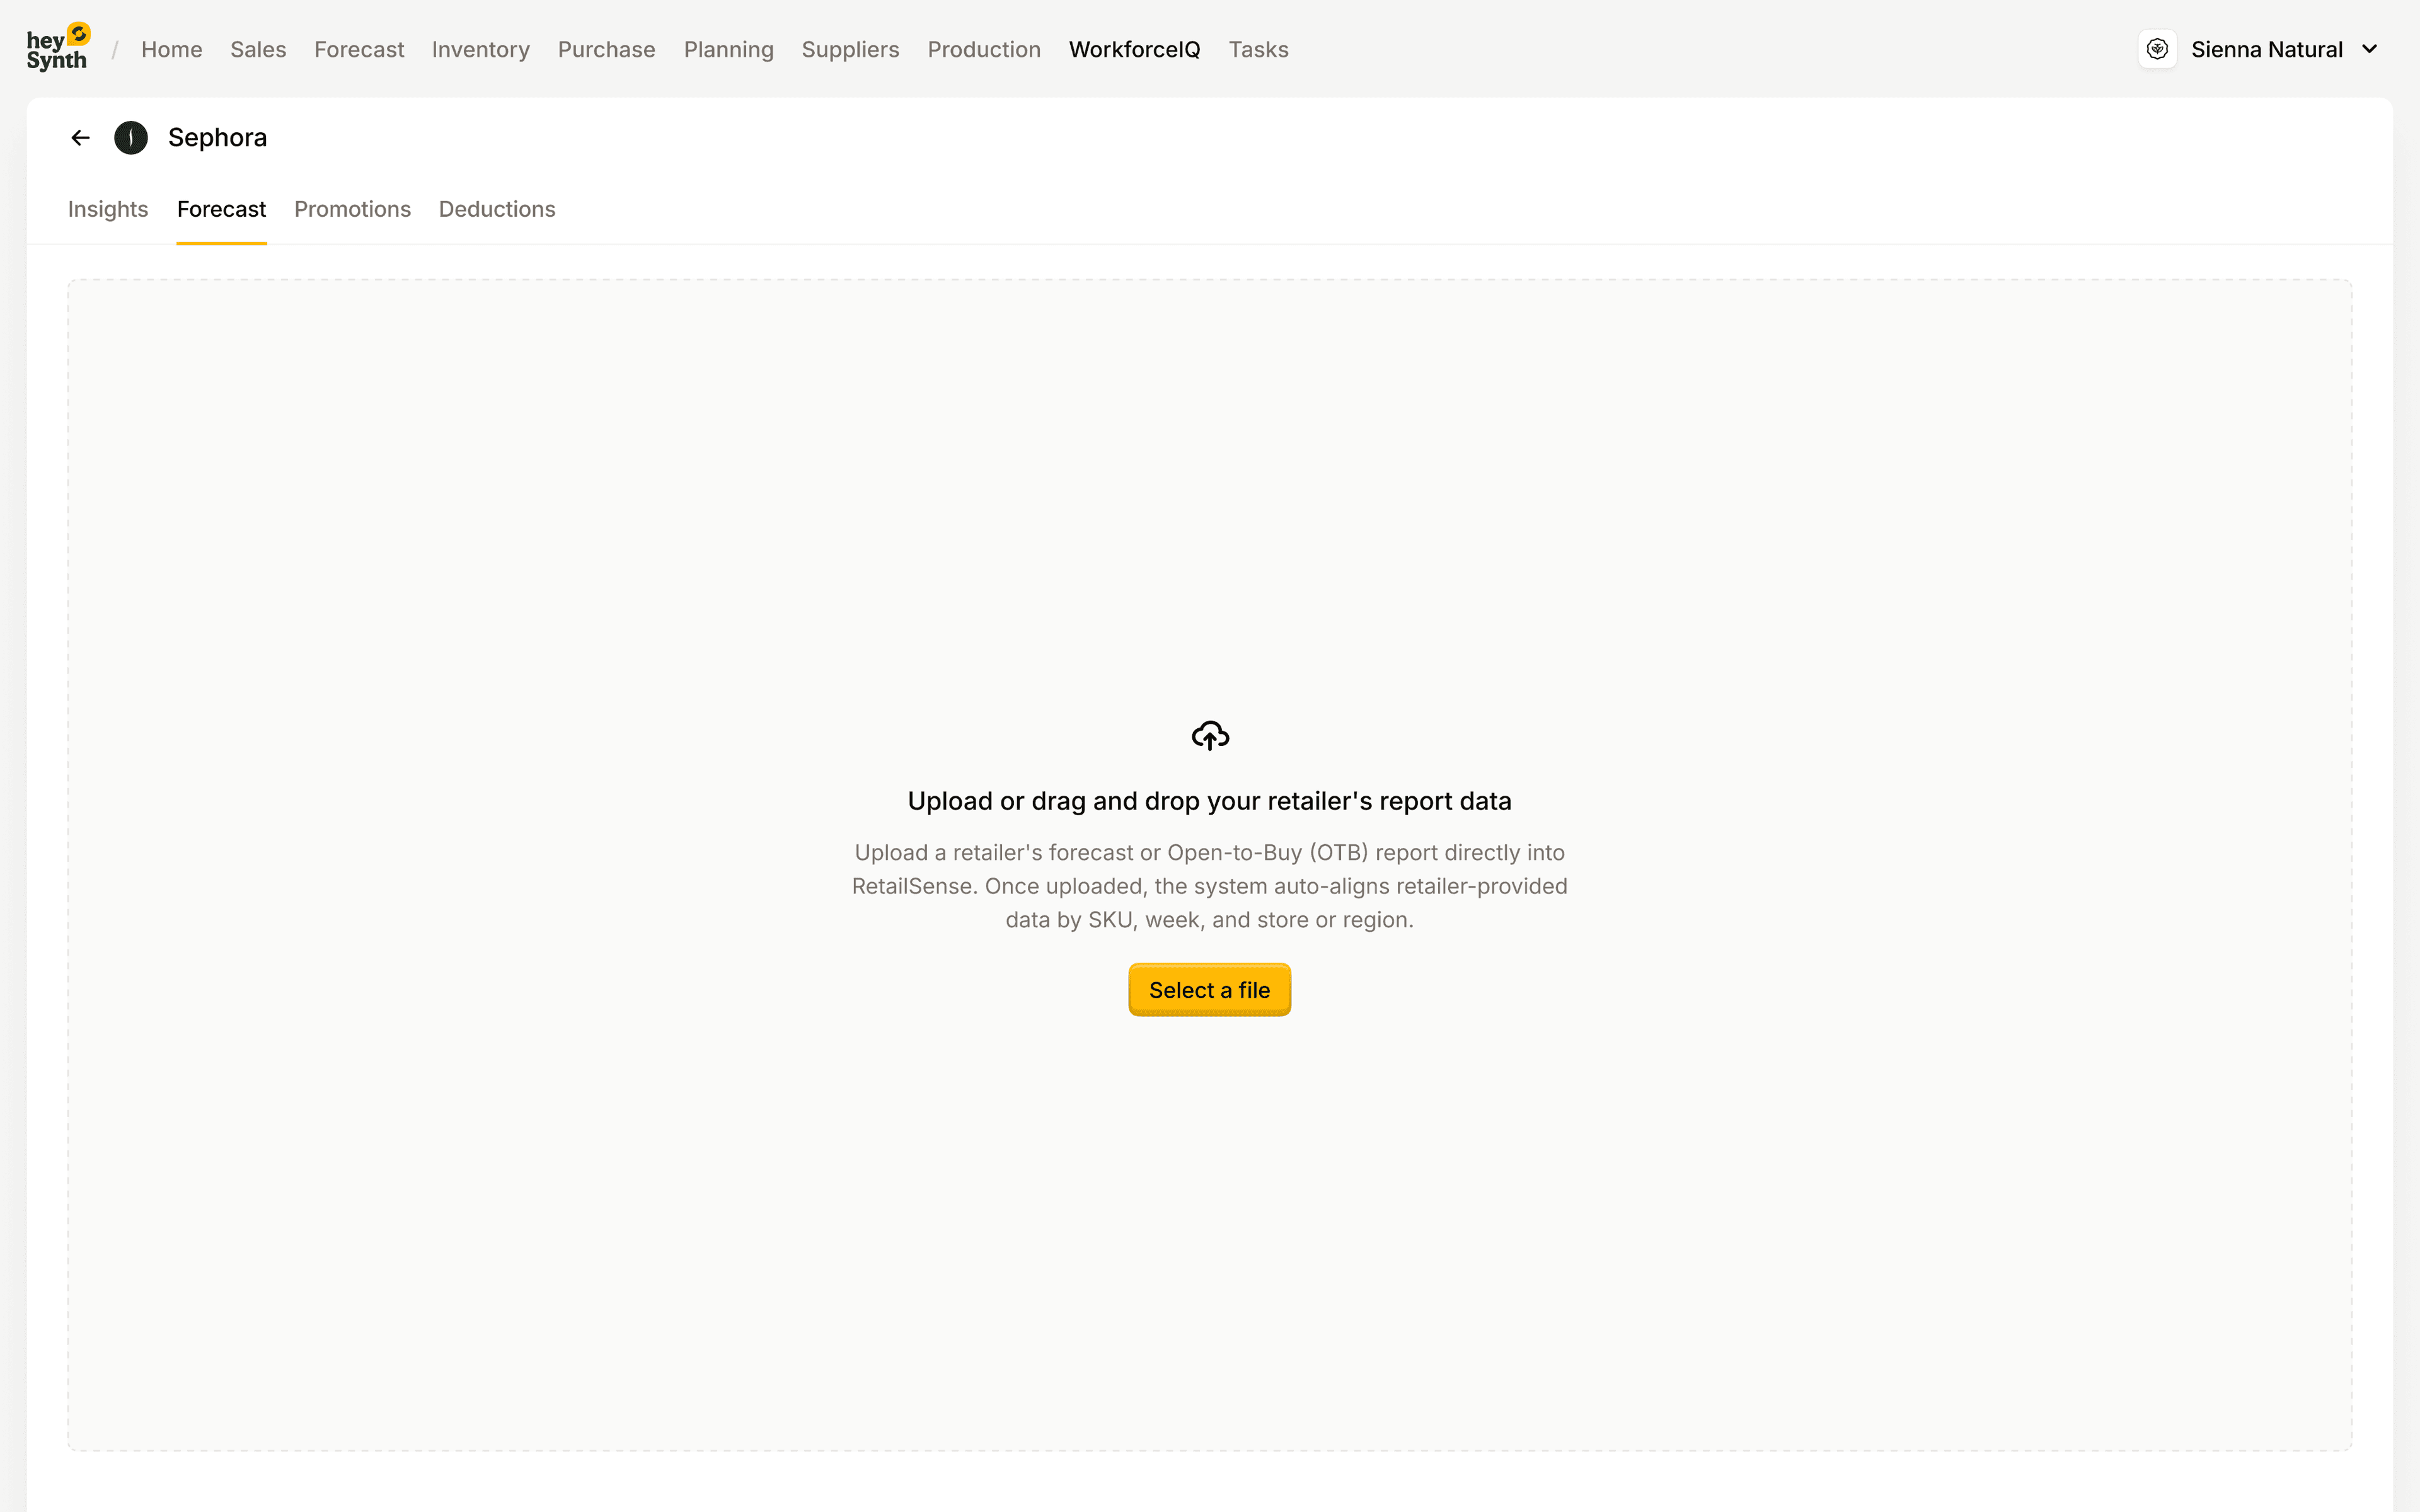Select the Forecast tab under Sephora

point(221,209)
